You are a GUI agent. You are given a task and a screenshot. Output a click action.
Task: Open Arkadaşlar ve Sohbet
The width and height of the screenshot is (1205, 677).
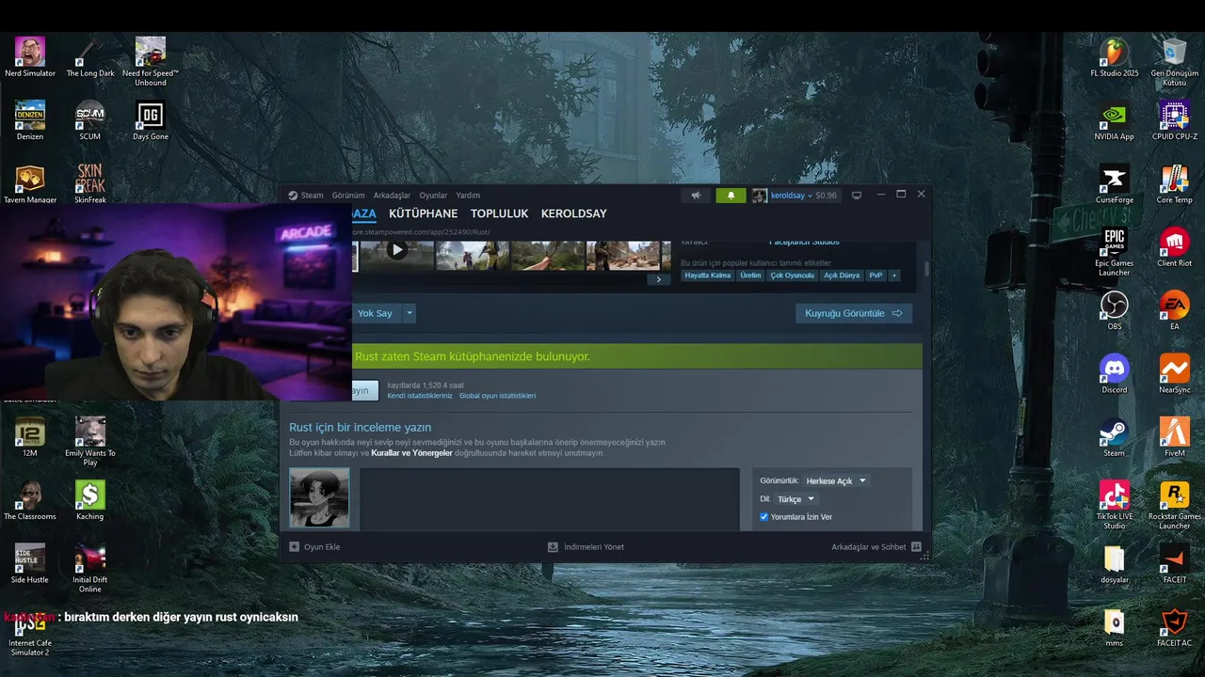click(876, 547)
